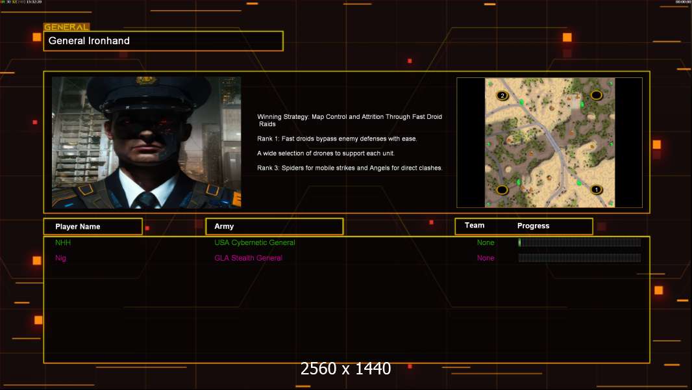Click the General Ironhand portrait image
This screenshot has height=390, width=692.
pos(147,142)
